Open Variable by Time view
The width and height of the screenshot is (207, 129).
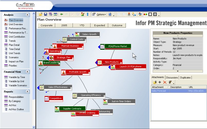click(17, 77)
